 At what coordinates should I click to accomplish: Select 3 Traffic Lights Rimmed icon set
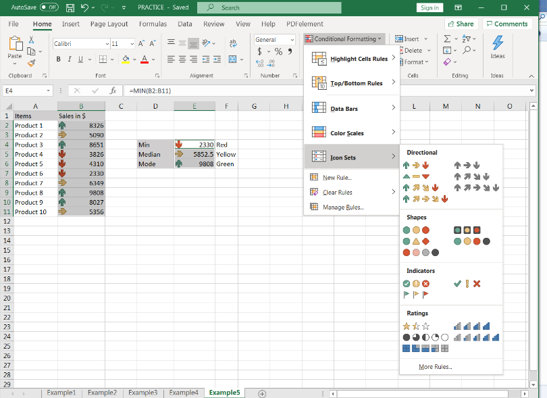[x=467, y=230]
